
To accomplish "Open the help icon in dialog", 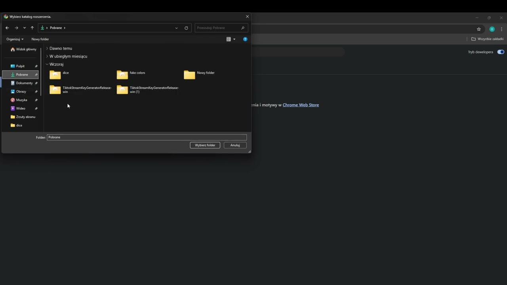I will click(x=245, y=39).
